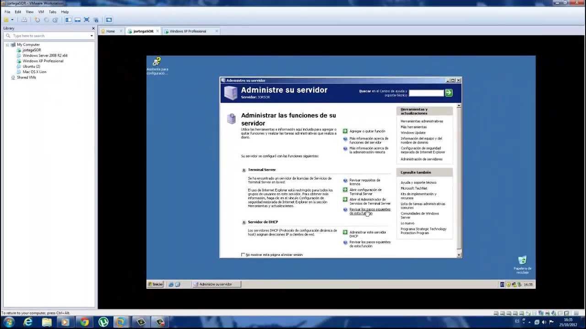Open the Windows 7 Start orb

pos(9,322)
